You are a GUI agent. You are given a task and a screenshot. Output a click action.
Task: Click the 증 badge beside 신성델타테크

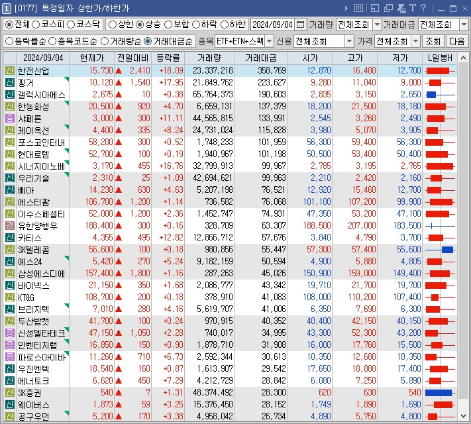coord(10,333)
